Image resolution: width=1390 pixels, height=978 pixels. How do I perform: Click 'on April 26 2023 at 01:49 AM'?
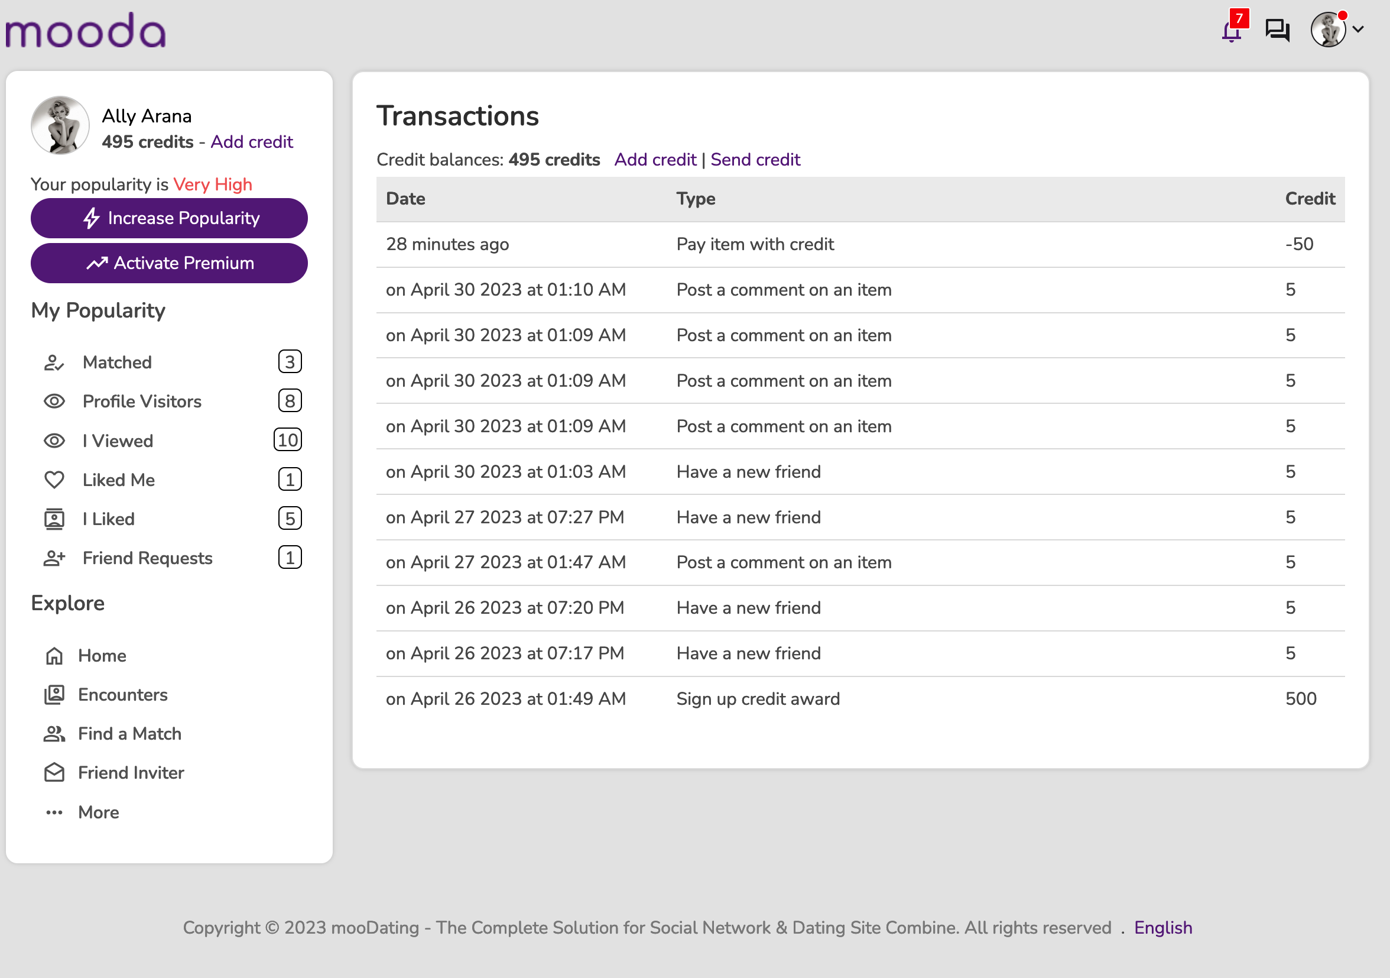[506, 699]
